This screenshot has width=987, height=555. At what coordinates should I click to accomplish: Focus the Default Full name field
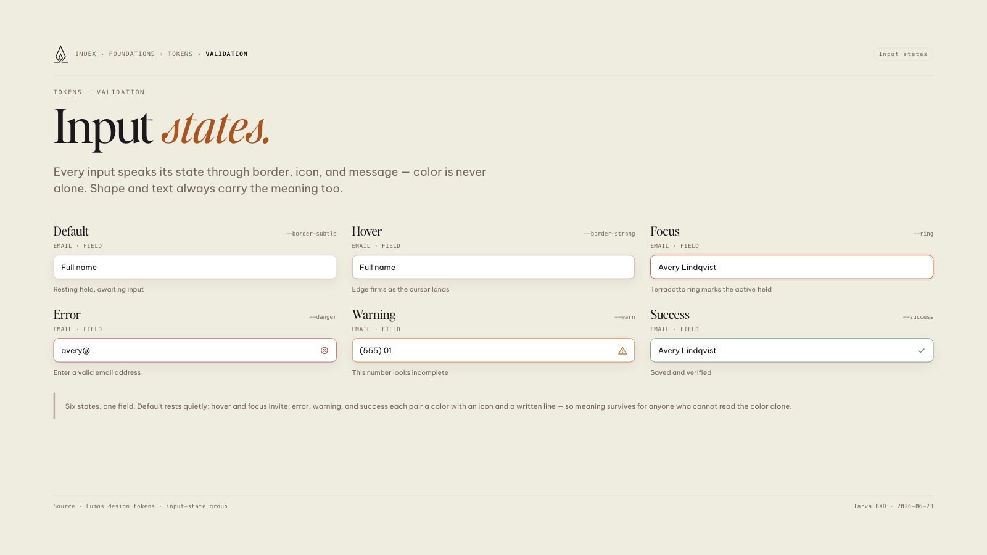195,267
